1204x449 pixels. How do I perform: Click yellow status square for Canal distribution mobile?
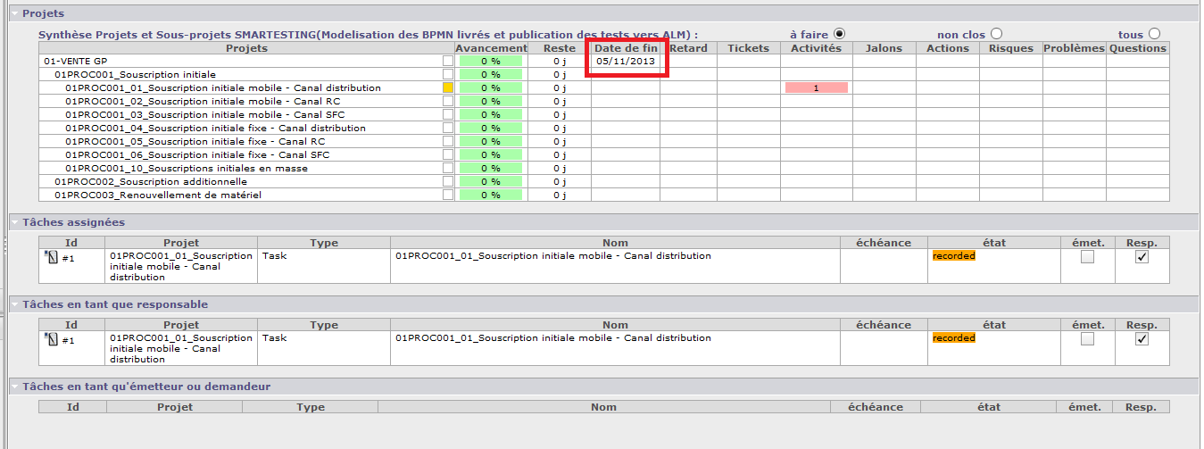click(448, 88)
